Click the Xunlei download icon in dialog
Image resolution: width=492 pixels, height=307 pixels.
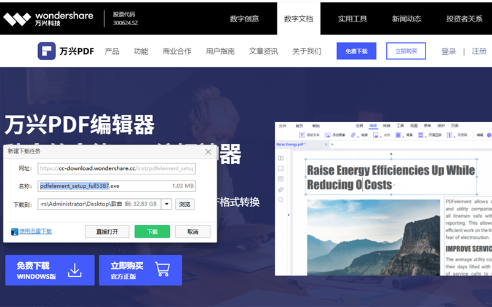14,231
